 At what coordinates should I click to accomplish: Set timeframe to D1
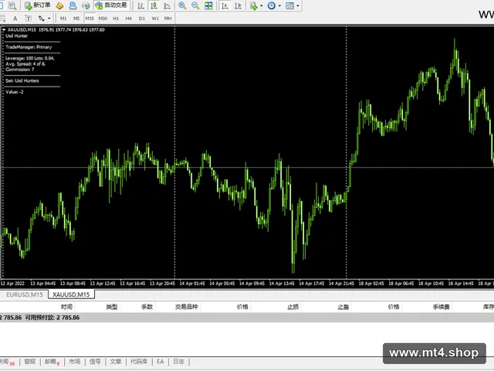[x=142, y=19]
